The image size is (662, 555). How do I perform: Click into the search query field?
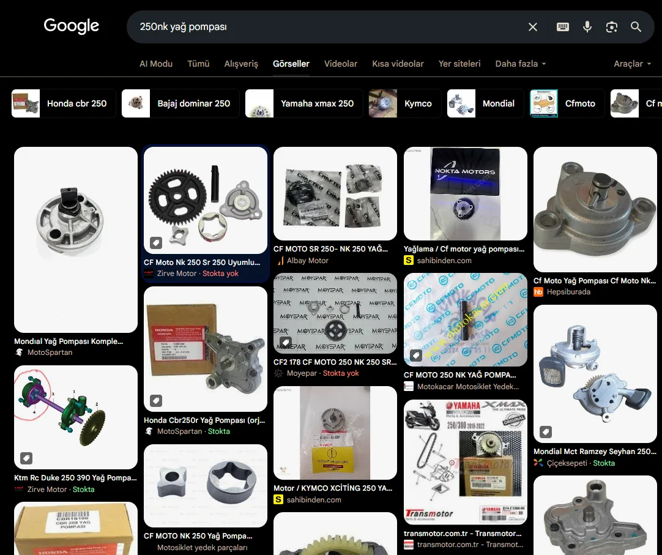[x=329, y=27]
